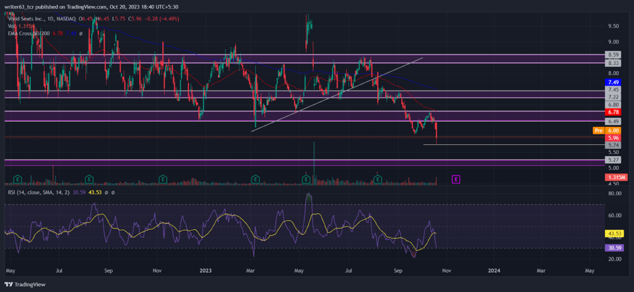Image resolution: width=634 pixels, height=292 pixels.
Task: Click the 1.315M volume label on the axis
Action: (616, 178)
